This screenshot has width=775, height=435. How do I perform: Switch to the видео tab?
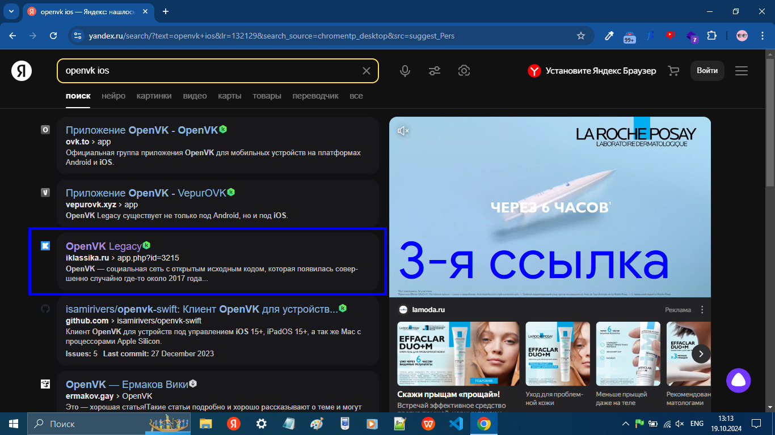[195, 96]
